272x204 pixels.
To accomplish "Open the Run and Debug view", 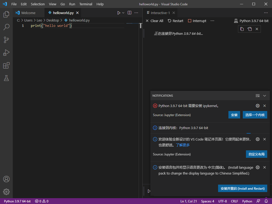I will click(6, 53).
